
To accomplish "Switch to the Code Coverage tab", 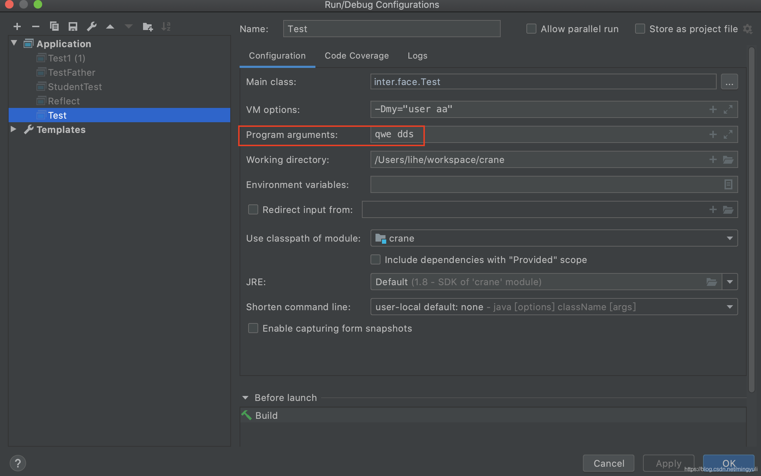I will 357,56.
